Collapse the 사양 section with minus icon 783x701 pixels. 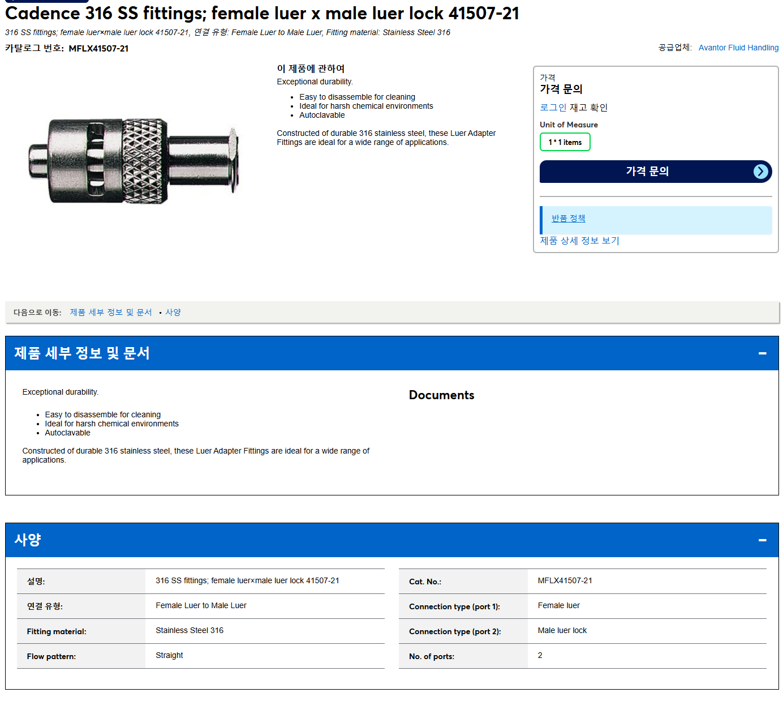pyautogui.click(x=762, y=540)
